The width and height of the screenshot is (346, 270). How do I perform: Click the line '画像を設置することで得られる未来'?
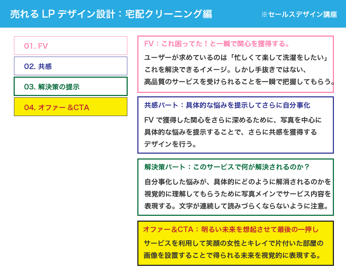point(233,255)
